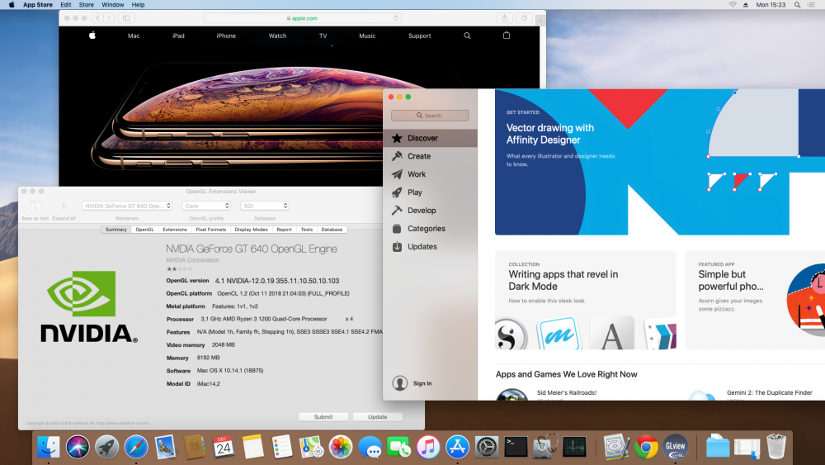Click the Submit button in OpenGL Viewer

coord(323,416)
